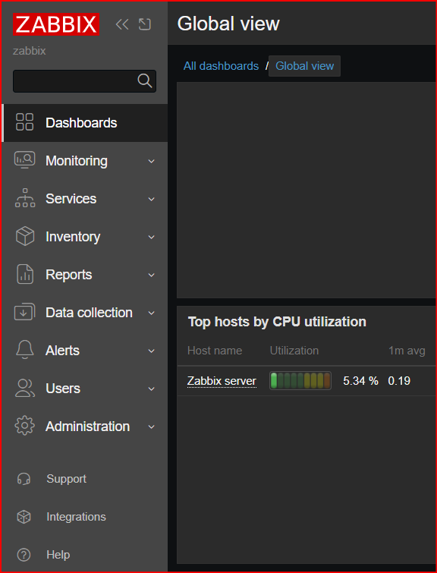Screen dimensions: 437x573
Task: Select the Users menu label
Action: tap(63, 389)
